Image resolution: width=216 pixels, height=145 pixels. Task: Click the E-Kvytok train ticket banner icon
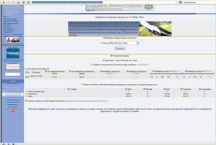pos(13,40)
